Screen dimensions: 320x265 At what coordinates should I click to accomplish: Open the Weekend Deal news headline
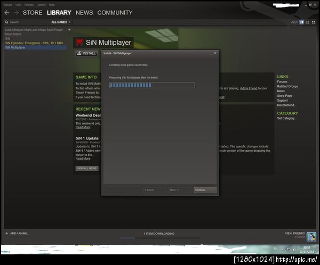click(88, 115)
